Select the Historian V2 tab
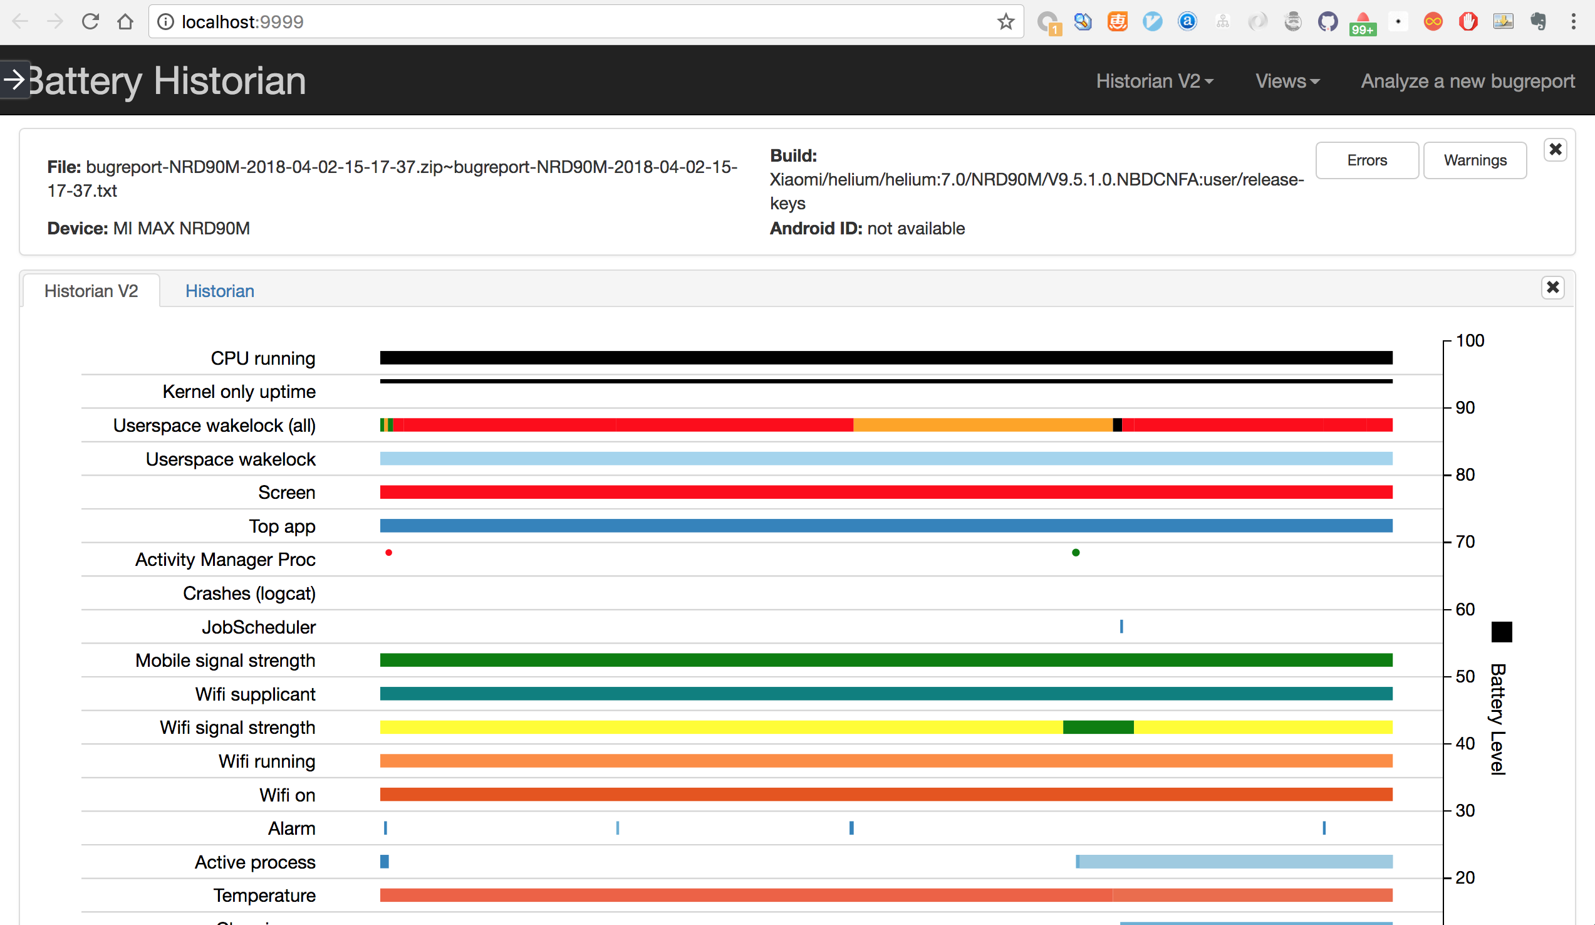 (x=91, y=291)
